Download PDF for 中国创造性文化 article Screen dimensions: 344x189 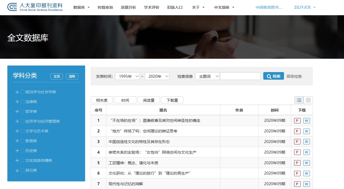coord(297,142)
